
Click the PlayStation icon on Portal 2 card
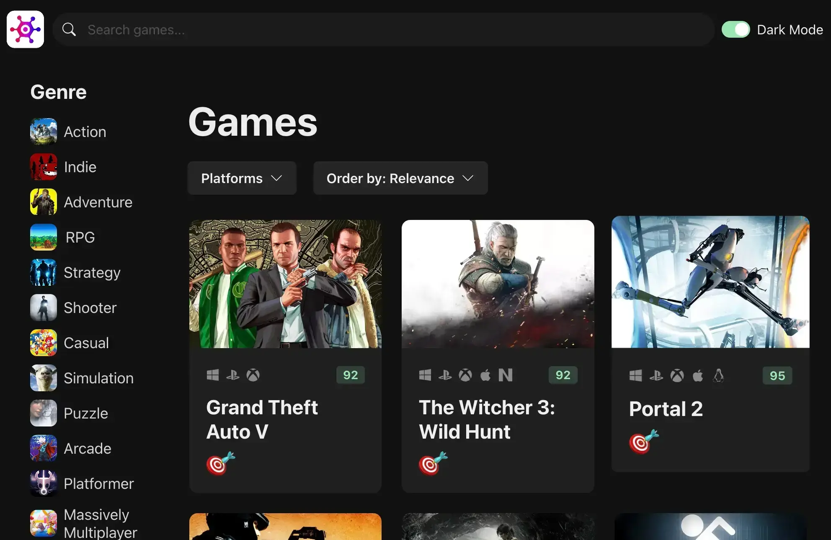coord(656,376)
